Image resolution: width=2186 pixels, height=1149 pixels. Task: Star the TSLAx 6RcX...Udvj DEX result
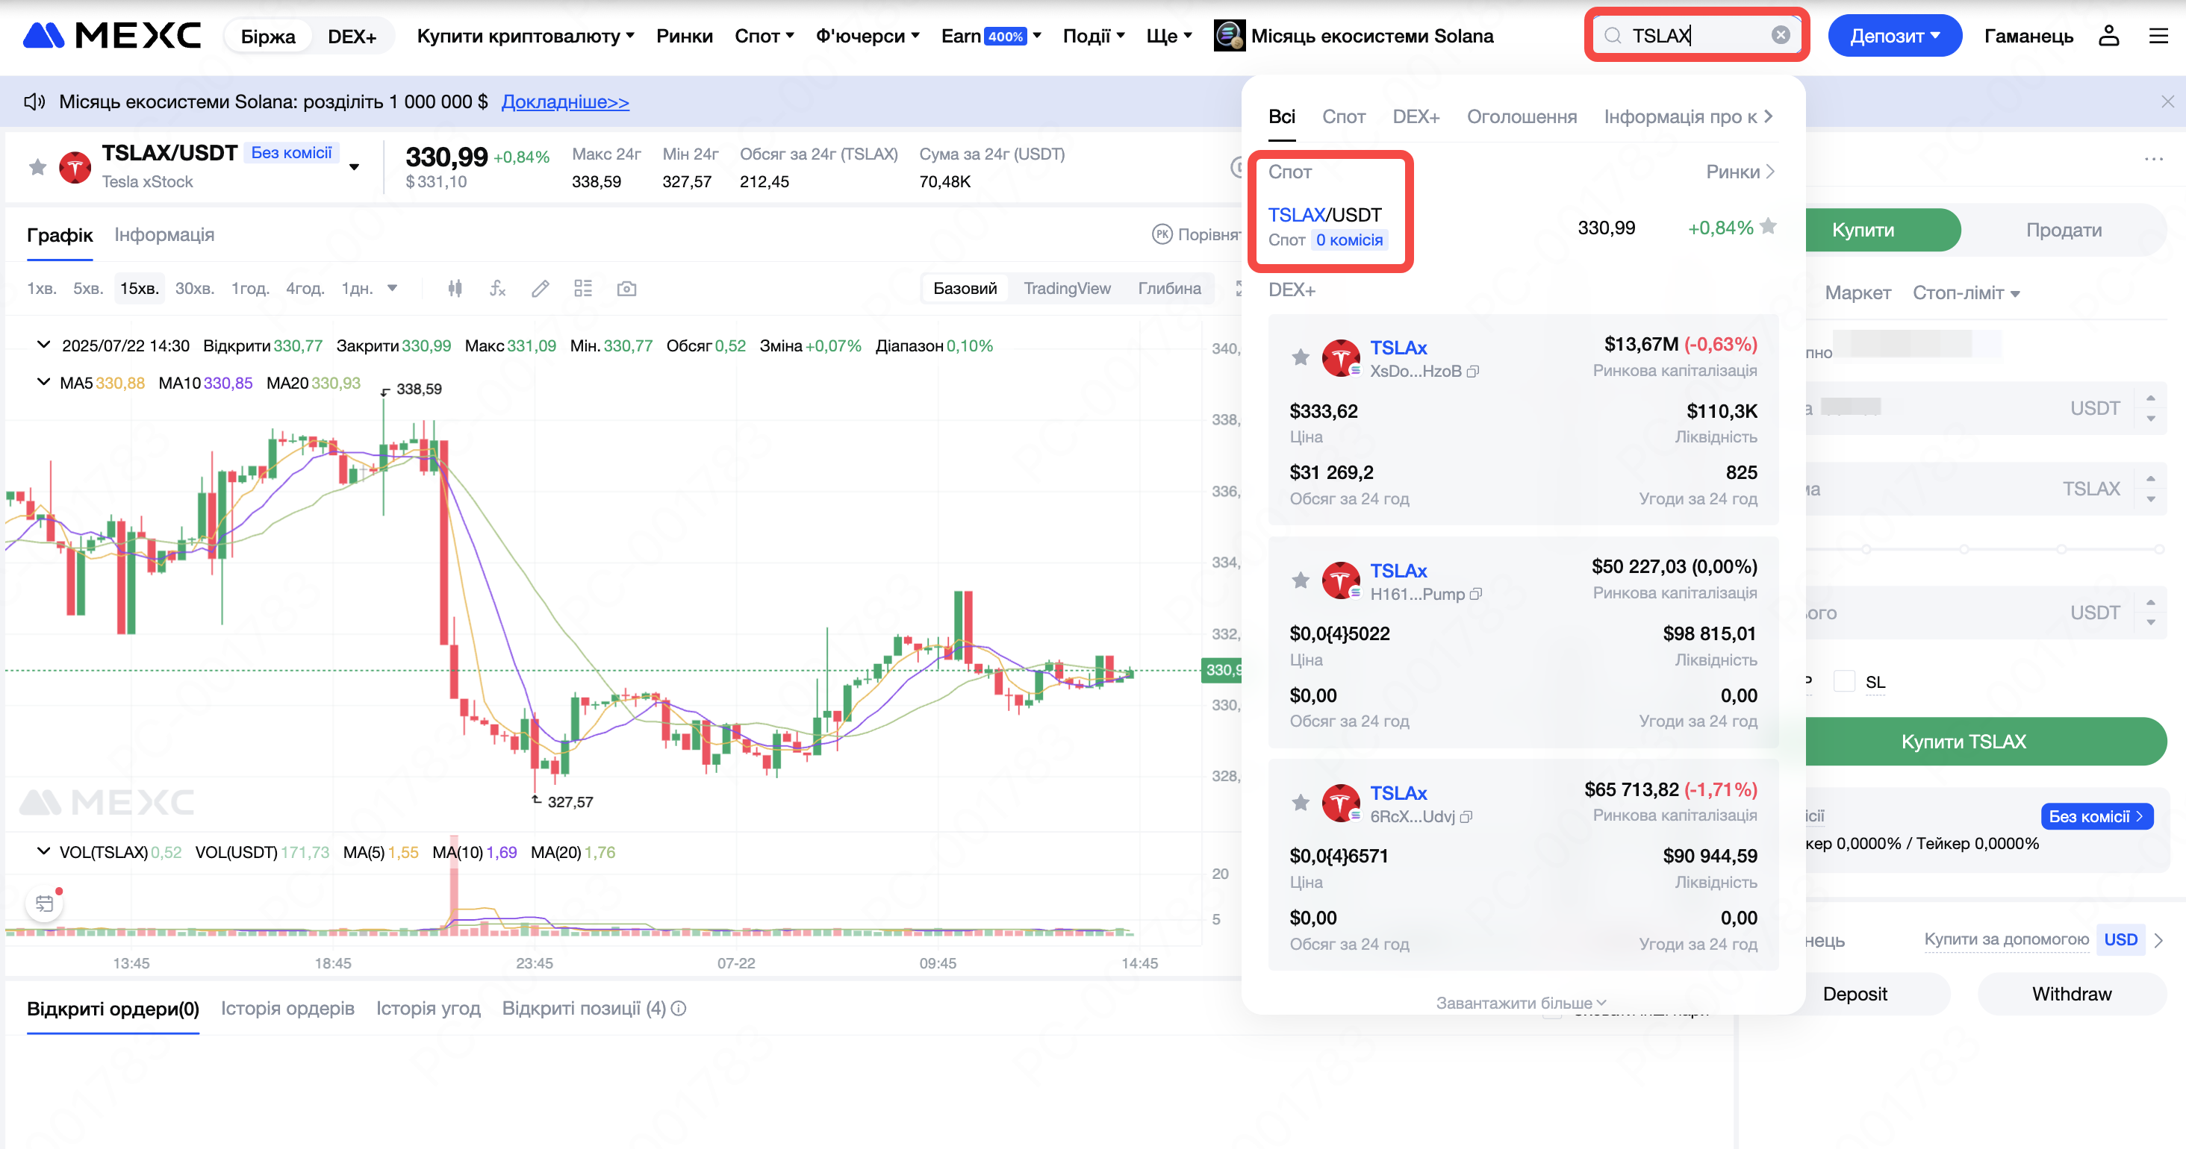point(1300,802)
